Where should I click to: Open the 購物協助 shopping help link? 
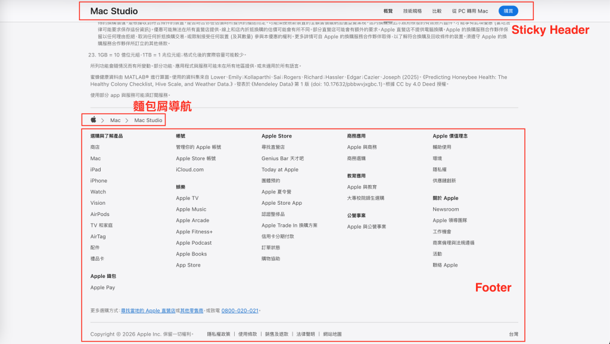click(x=271, y=258)
